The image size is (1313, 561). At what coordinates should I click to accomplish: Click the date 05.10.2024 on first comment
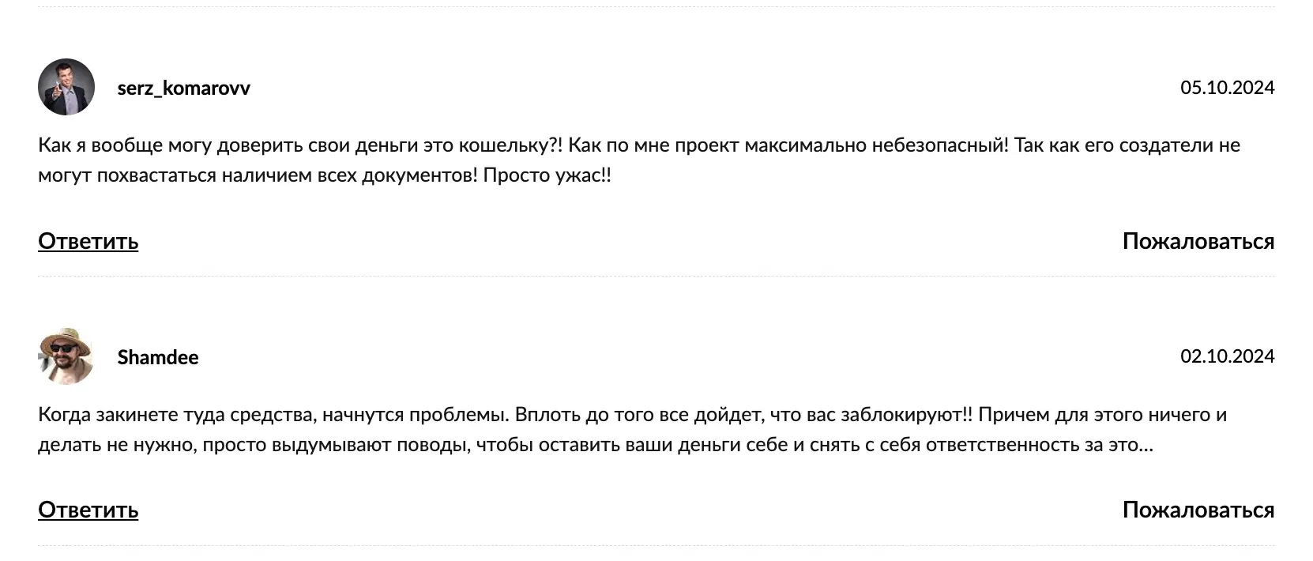click(x=1227, y=88)
